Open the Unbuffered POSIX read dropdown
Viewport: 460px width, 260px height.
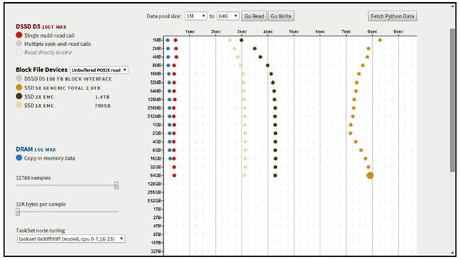point(99,70)
